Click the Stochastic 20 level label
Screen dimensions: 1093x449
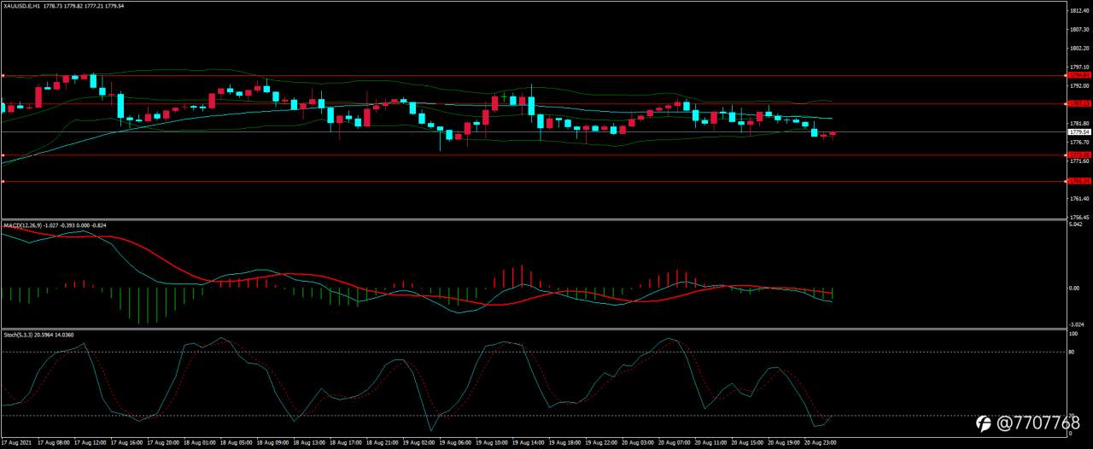(1072, 416)
